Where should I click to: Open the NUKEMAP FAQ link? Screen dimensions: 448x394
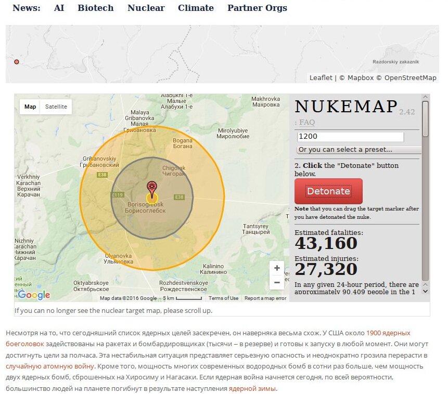coord(307,122)
